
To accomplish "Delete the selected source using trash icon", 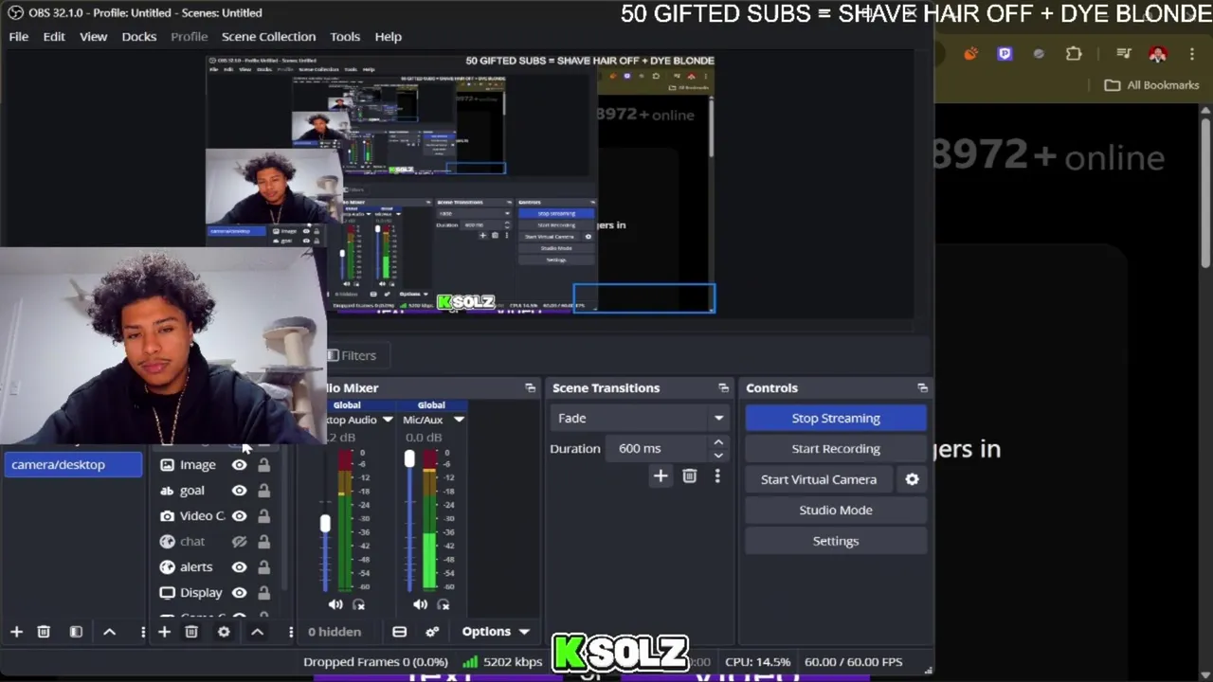I will [191, 632].
